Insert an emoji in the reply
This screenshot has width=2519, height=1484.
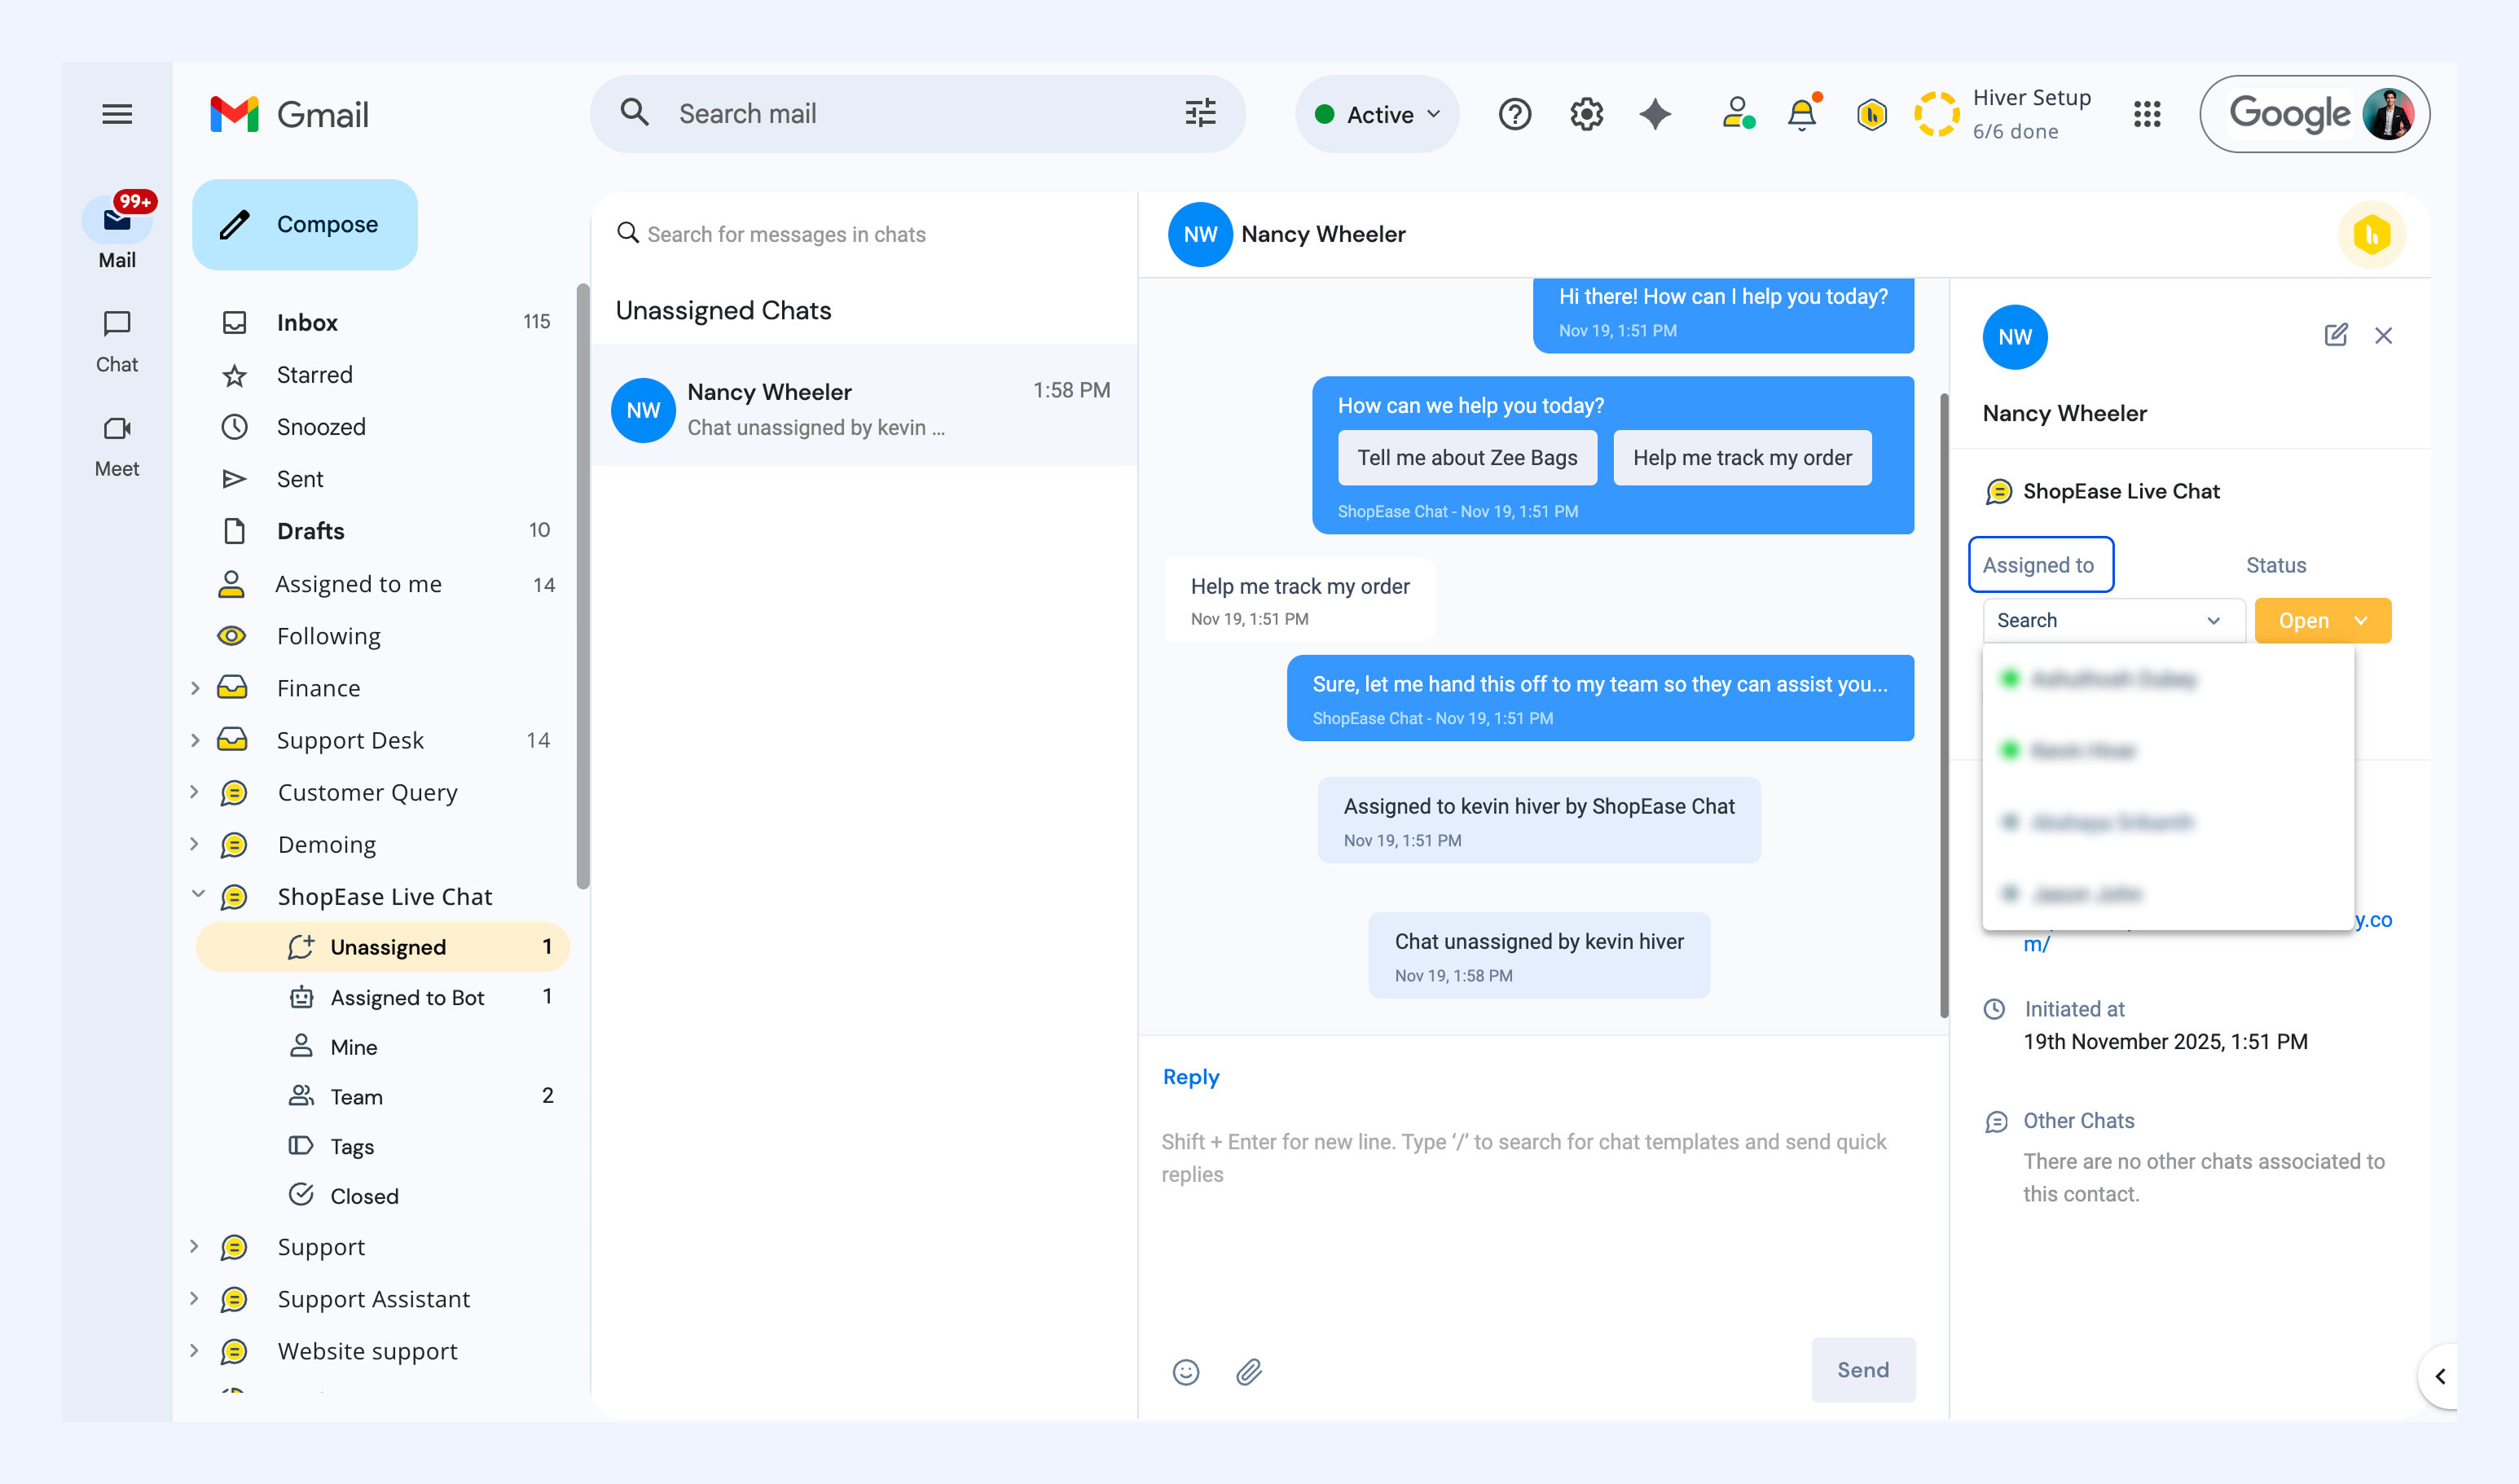coord(1186,1371)
